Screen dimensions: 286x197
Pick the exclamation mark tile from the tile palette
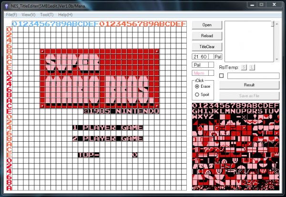pos(255,116)
